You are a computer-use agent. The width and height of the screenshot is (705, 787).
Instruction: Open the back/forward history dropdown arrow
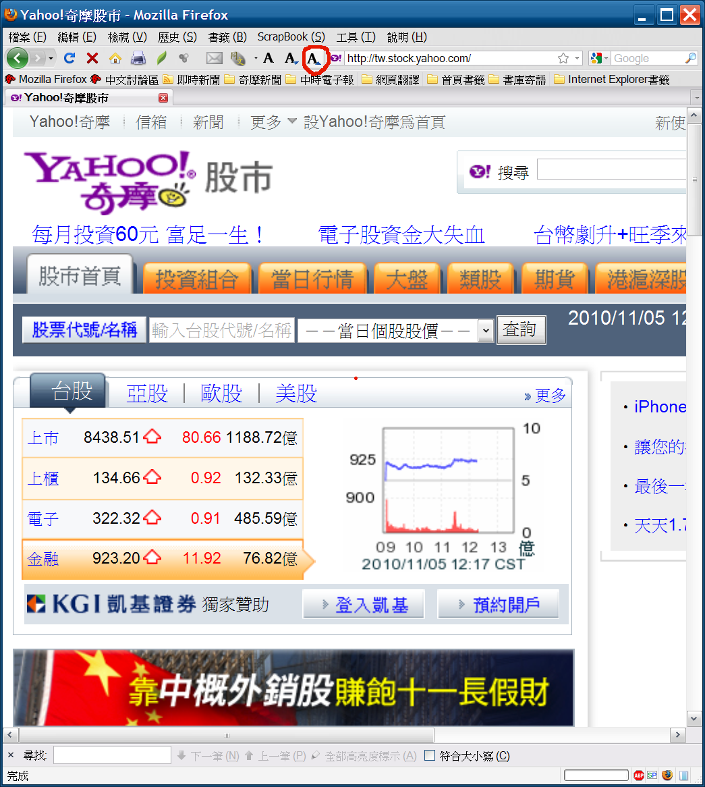[51, 59]
